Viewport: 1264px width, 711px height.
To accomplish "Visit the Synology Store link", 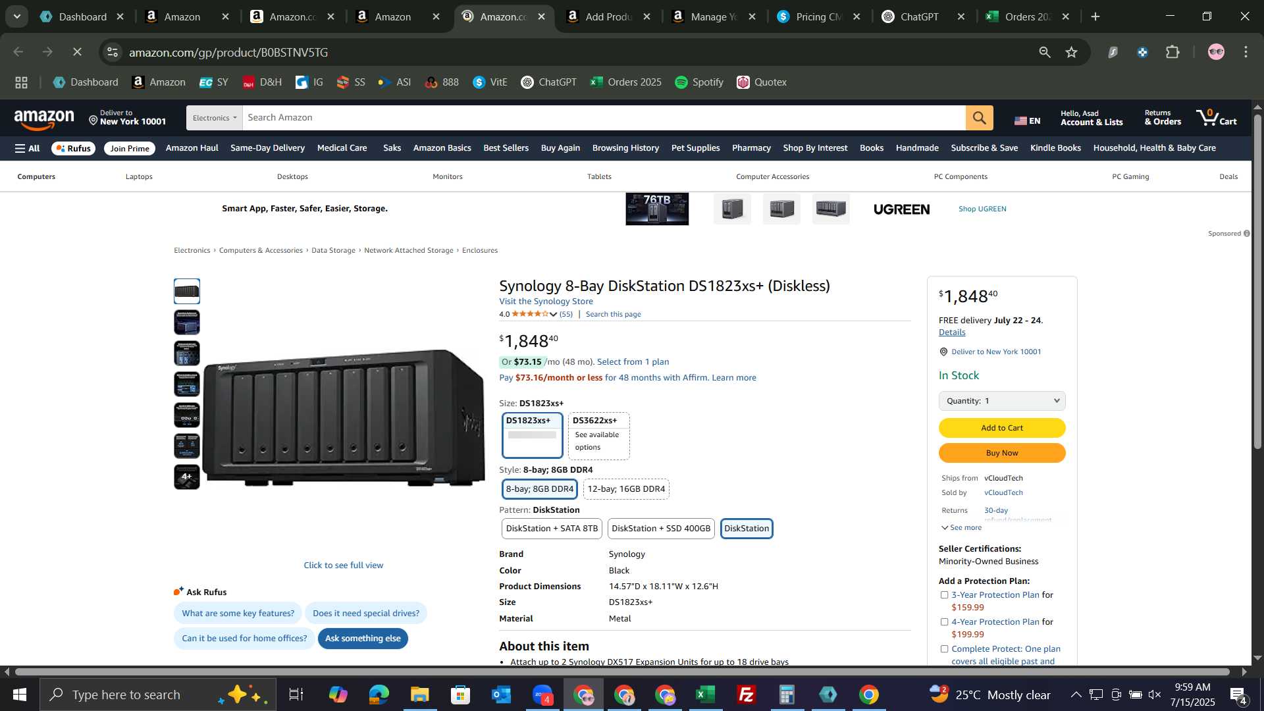I will pyautogui.click(x=546, y=302).
